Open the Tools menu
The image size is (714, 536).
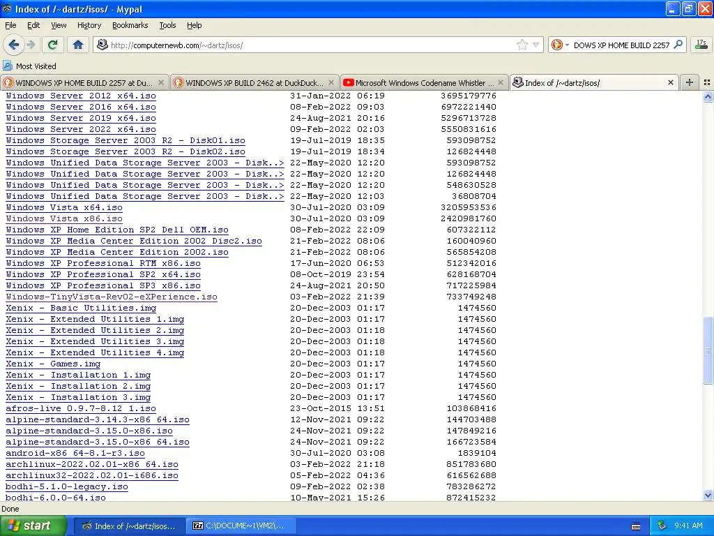167,25
